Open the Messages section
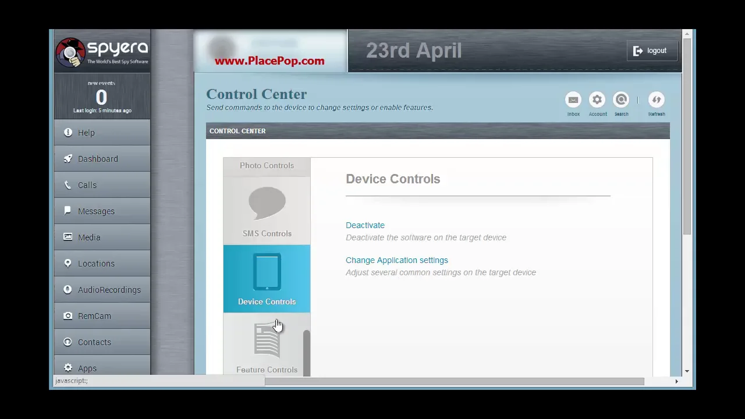The width and height of the screenshot is (745, 419). tap(102, 211)
